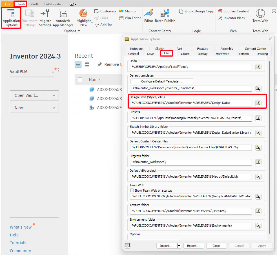The image size is (277, 255).
Task: Open the Macros command
Action: (127, 11)
